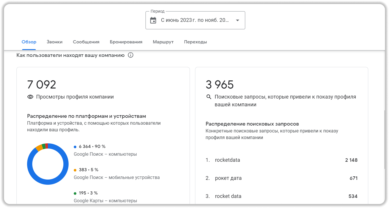Click the search magnifier icon in queries card
Screen dimensions: 389x208
[209, 97]
